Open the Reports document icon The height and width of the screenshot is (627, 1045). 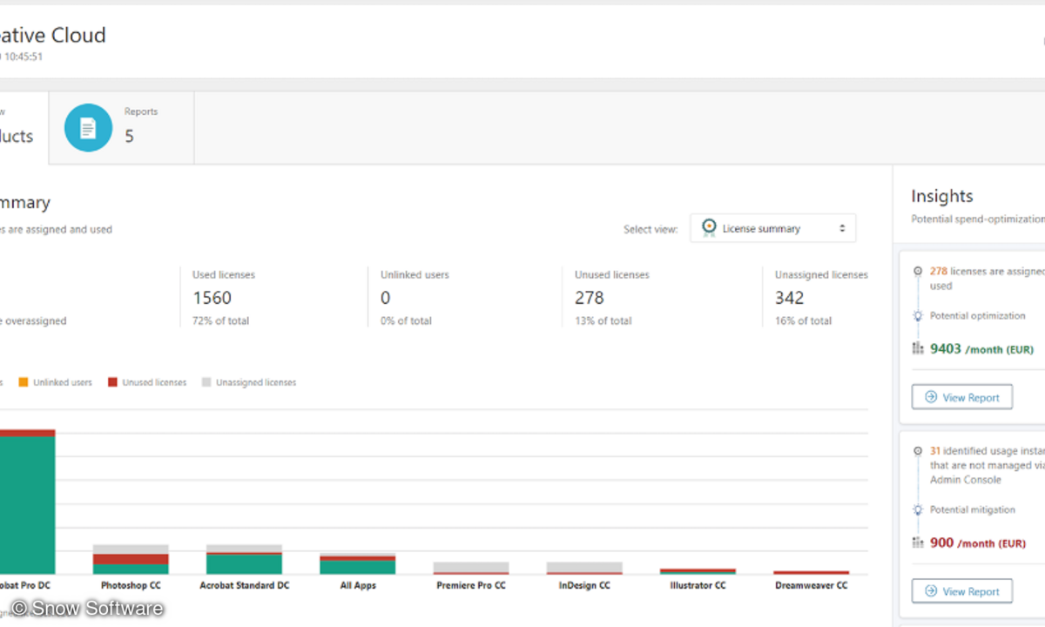click(88, 128)
